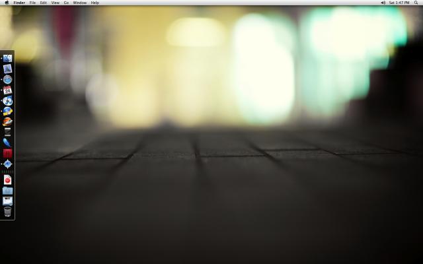The image size is (423, 264).
Task: Open the Apple menu
Action: pyautogui.click(x=7, y=3)
